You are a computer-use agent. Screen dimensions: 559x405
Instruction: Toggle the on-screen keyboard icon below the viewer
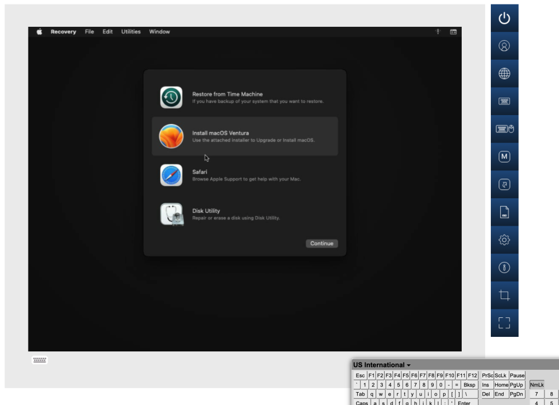[40, 360]
